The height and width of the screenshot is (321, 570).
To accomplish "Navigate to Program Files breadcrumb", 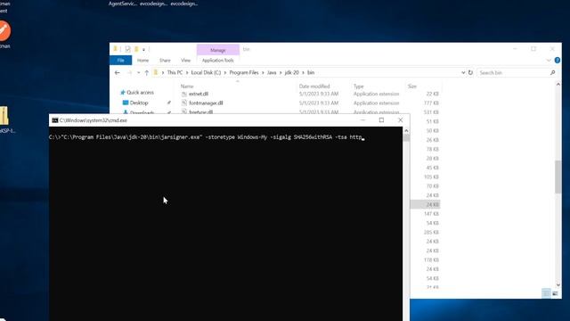I will pos(244,73).
